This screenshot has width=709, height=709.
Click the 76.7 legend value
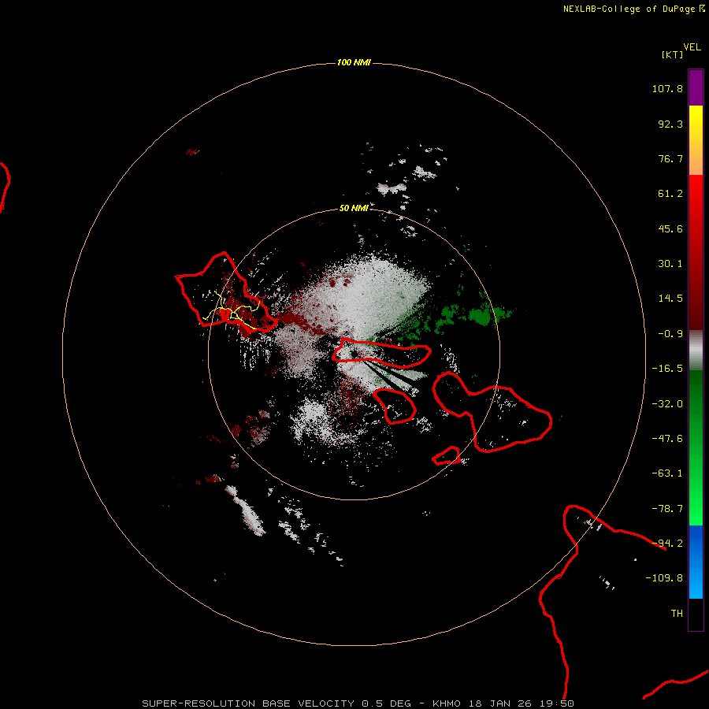(670, 158)
